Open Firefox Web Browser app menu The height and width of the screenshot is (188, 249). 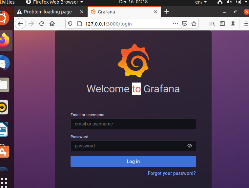pos(54,2)
